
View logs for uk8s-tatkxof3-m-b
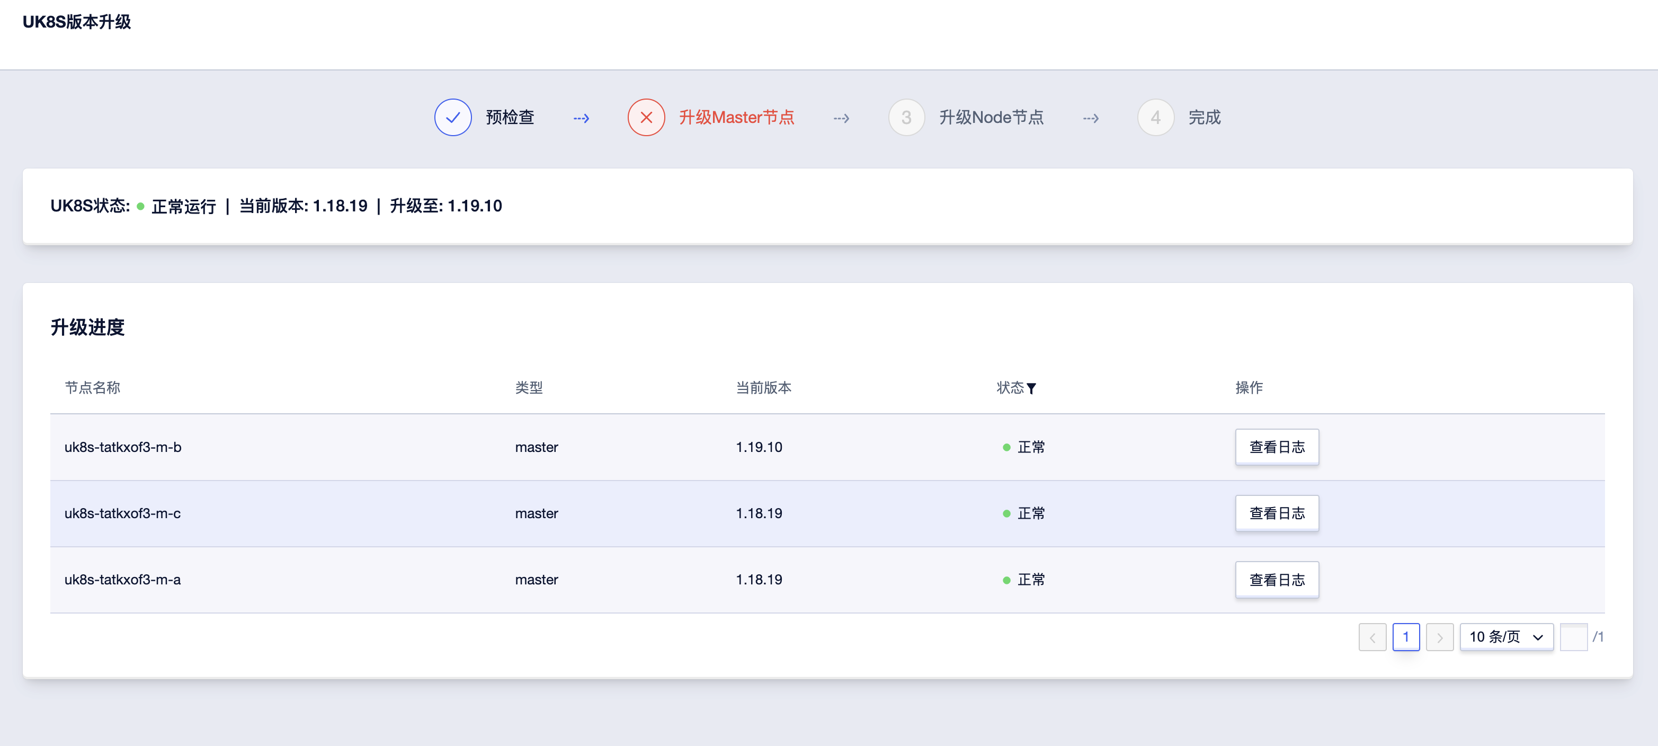coord(1276,447)
